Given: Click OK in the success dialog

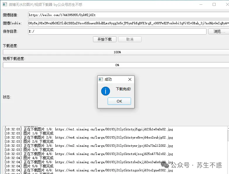Looking at the screenshot, I should tap(119, 101).
